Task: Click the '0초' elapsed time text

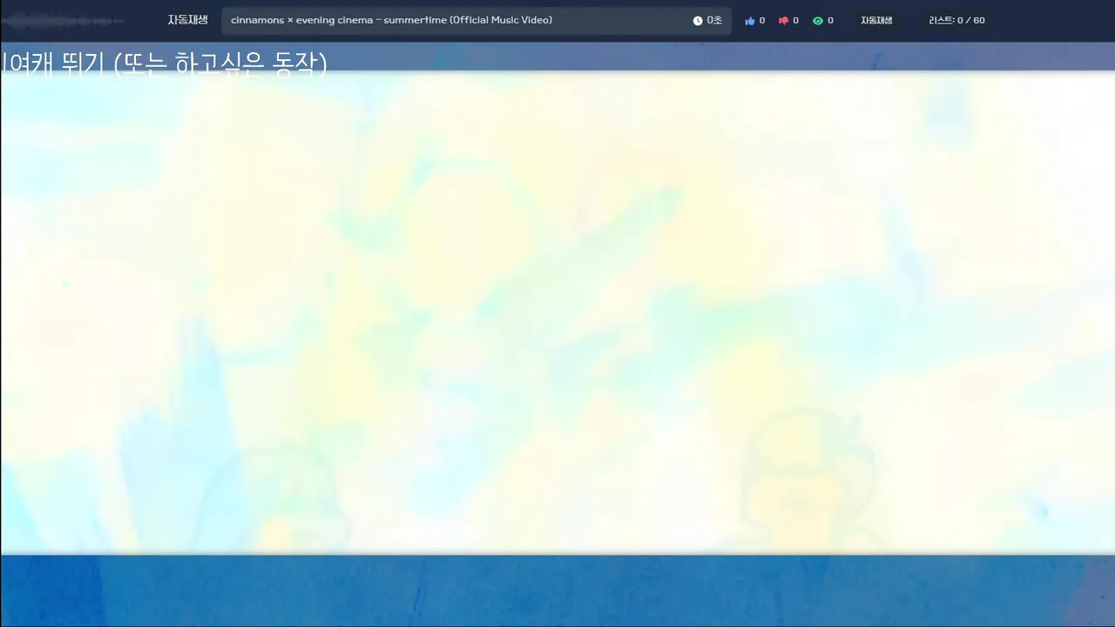Action: [714, 20]
